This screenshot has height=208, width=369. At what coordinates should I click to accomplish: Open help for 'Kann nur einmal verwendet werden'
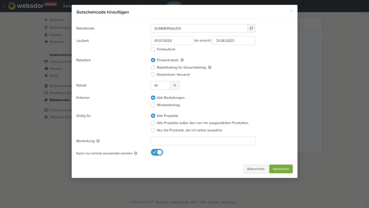click(136, 154)
